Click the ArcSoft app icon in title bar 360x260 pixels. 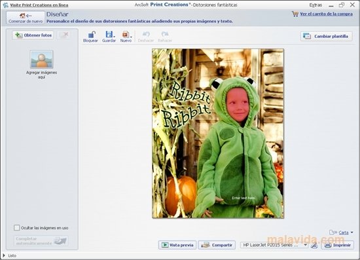[5, 5]
